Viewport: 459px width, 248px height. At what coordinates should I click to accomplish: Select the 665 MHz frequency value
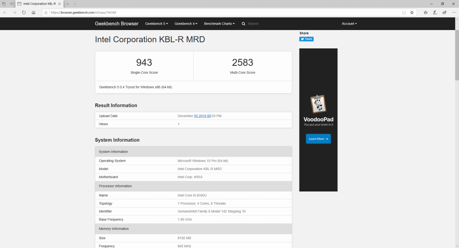click(x=184, y=246)
